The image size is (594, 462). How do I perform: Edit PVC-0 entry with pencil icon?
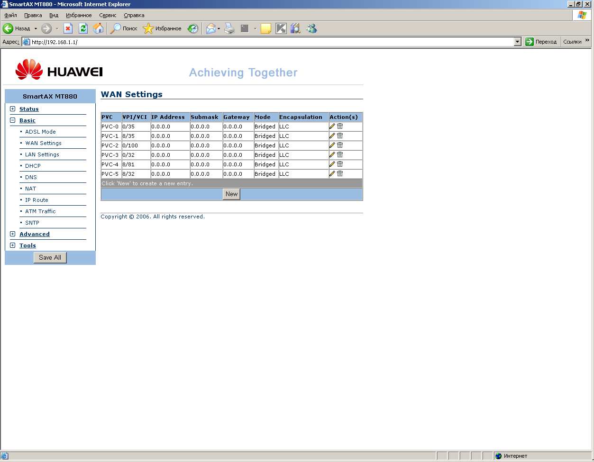pyautogui.click(x=332, y=127)
